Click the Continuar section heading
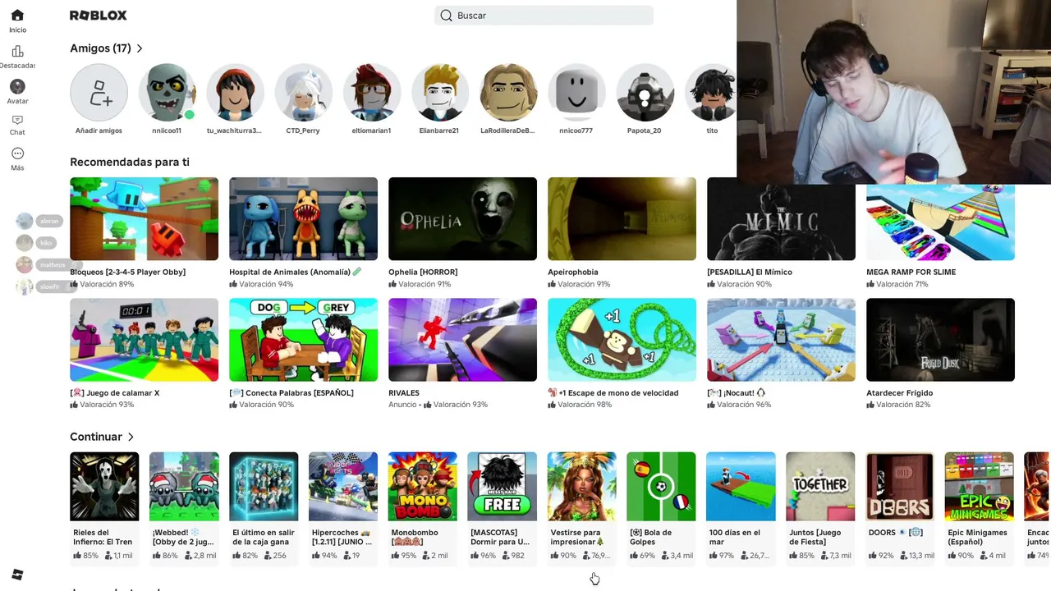1051x591 pixels. pyautogui.click(x=96, y=437)
